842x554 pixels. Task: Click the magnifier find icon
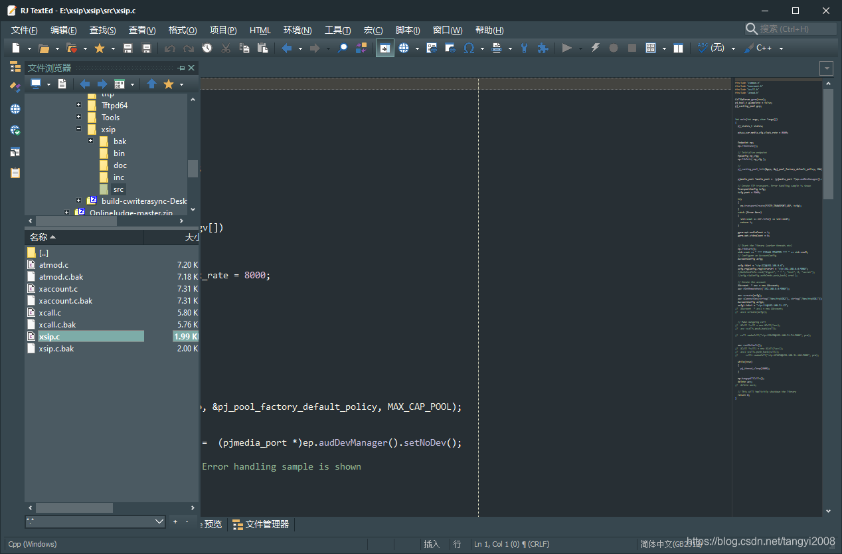tap(343, 48)
